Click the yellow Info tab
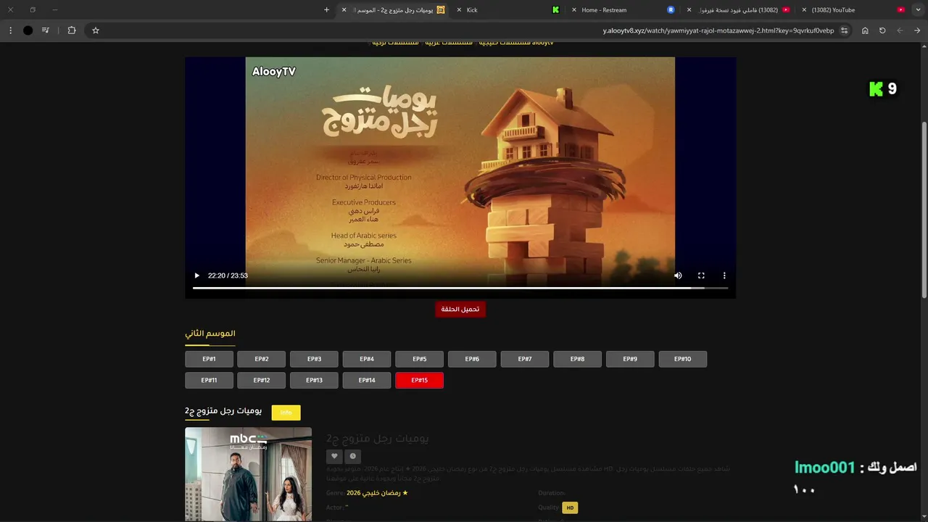 click(x=286, y=413)
